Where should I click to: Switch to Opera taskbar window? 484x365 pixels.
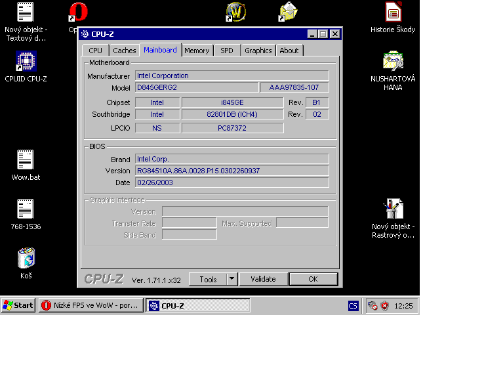(91, 305)
